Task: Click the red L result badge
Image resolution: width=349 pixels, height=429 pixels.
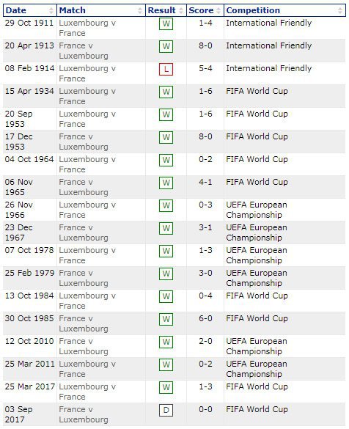Action: [166, 70]
